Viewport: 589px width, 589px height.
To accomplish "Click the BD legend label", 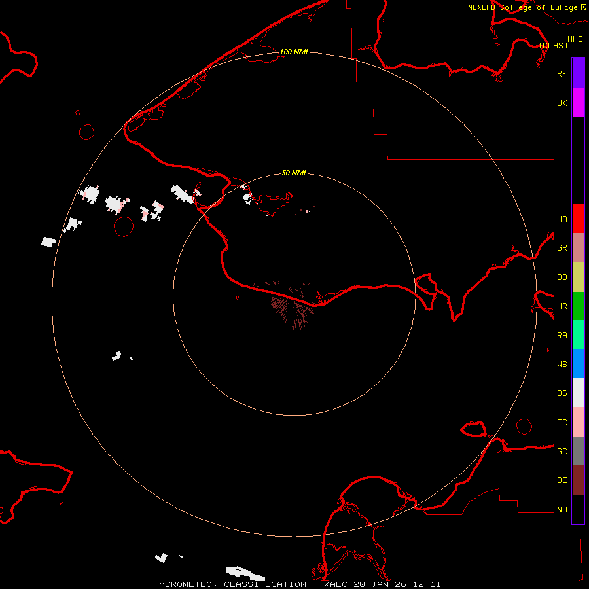I will click(x=562, y=277).
